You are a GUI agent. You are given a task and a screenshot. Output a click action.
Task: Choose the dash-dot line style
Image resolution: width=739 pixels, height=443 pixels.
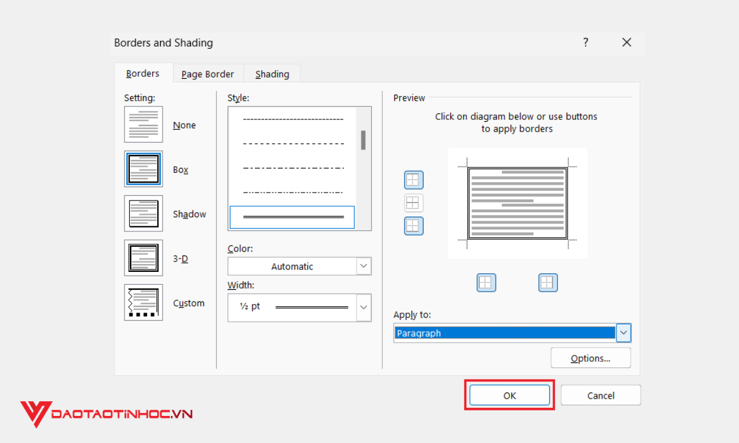[293, 167]
